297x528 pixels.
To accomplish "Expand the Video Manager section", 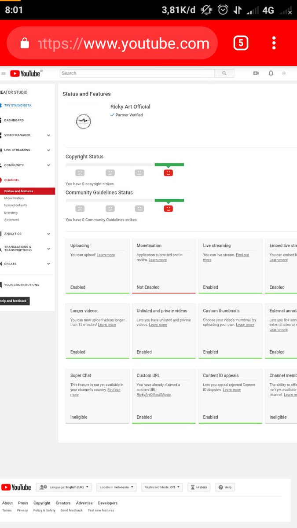I will pyautogui.click(x=48, y=136).
